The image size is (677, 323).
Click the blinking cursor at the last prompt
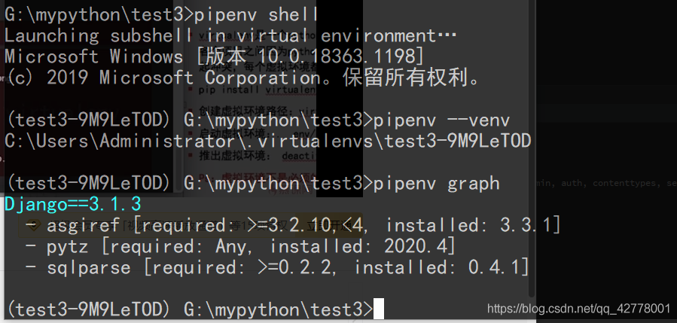click(x=379, y=309)
